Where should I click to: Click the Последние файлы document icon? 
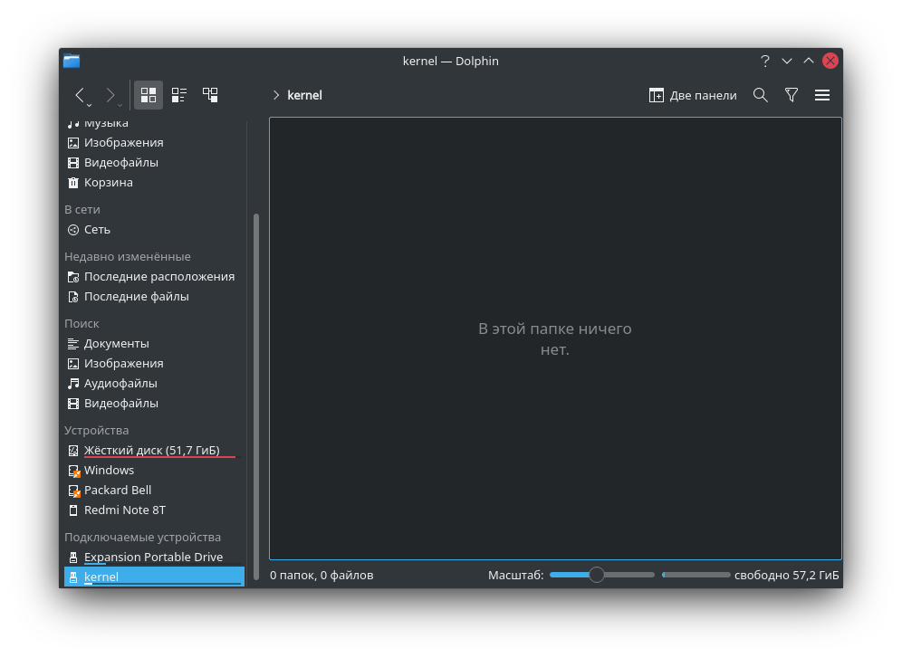(x=73, y=297)
